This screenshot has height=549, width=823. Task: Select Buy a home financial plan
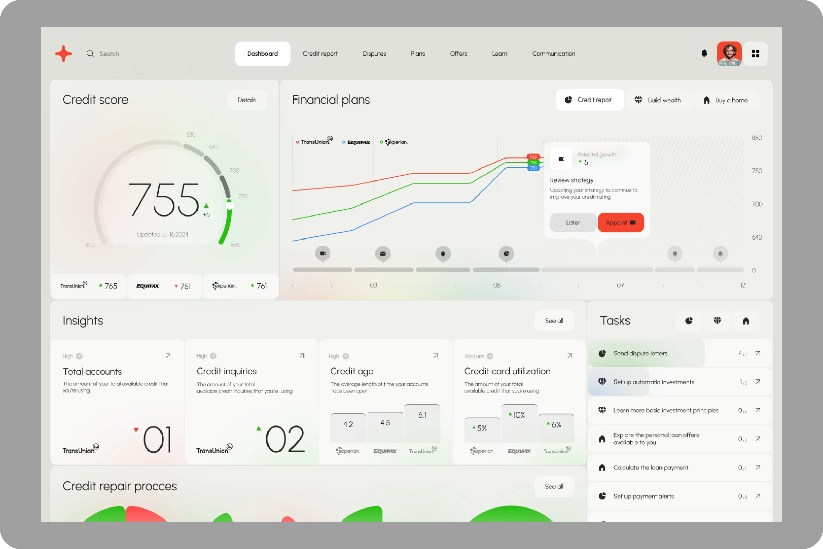(726, 100)
